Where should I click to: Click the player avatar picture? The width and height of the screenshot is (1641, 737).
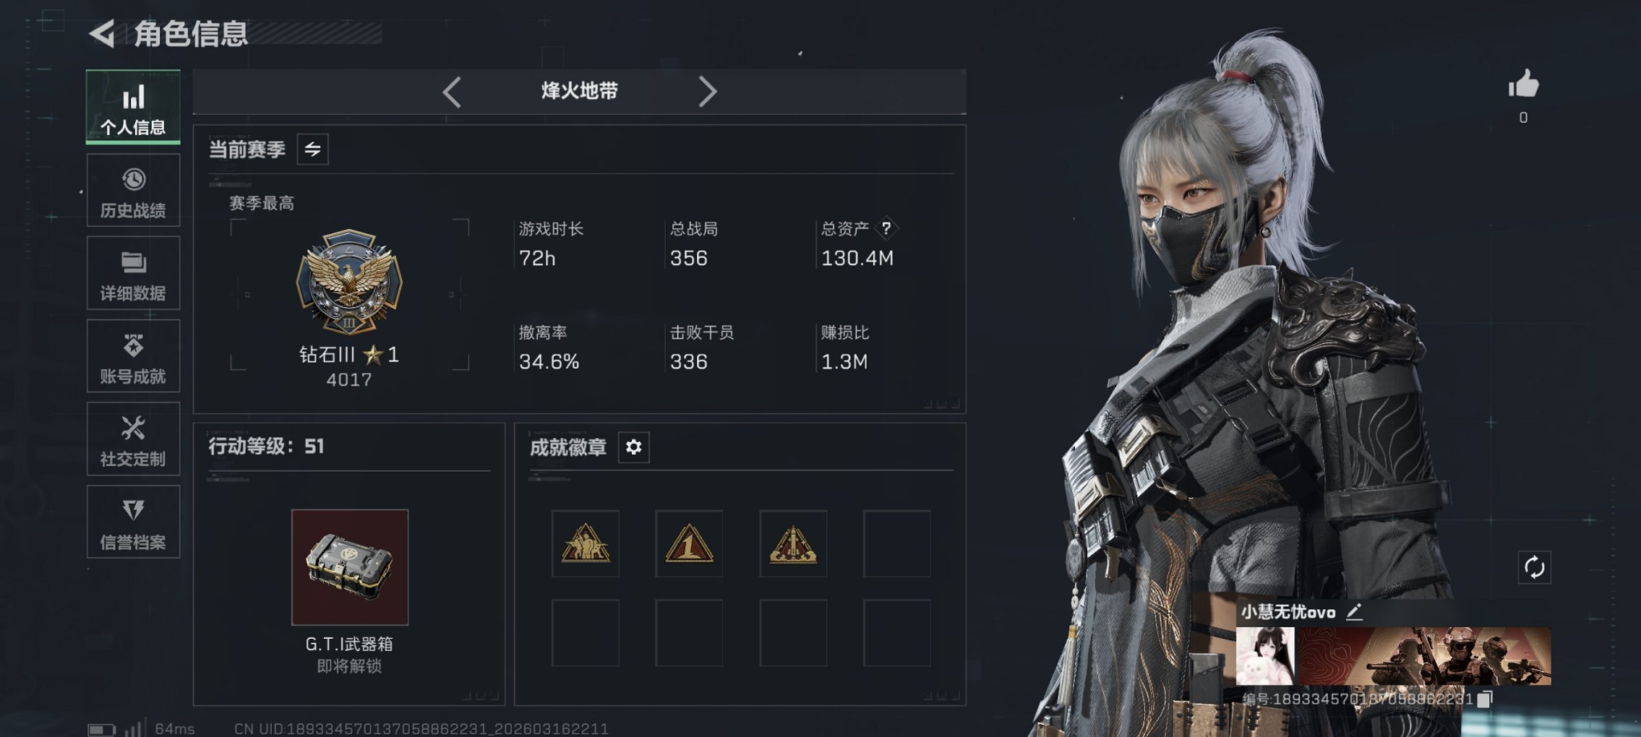tap(1265, 655)
